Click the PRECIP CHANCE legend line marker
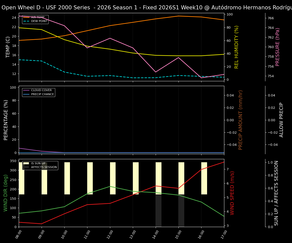 [27, 94]
